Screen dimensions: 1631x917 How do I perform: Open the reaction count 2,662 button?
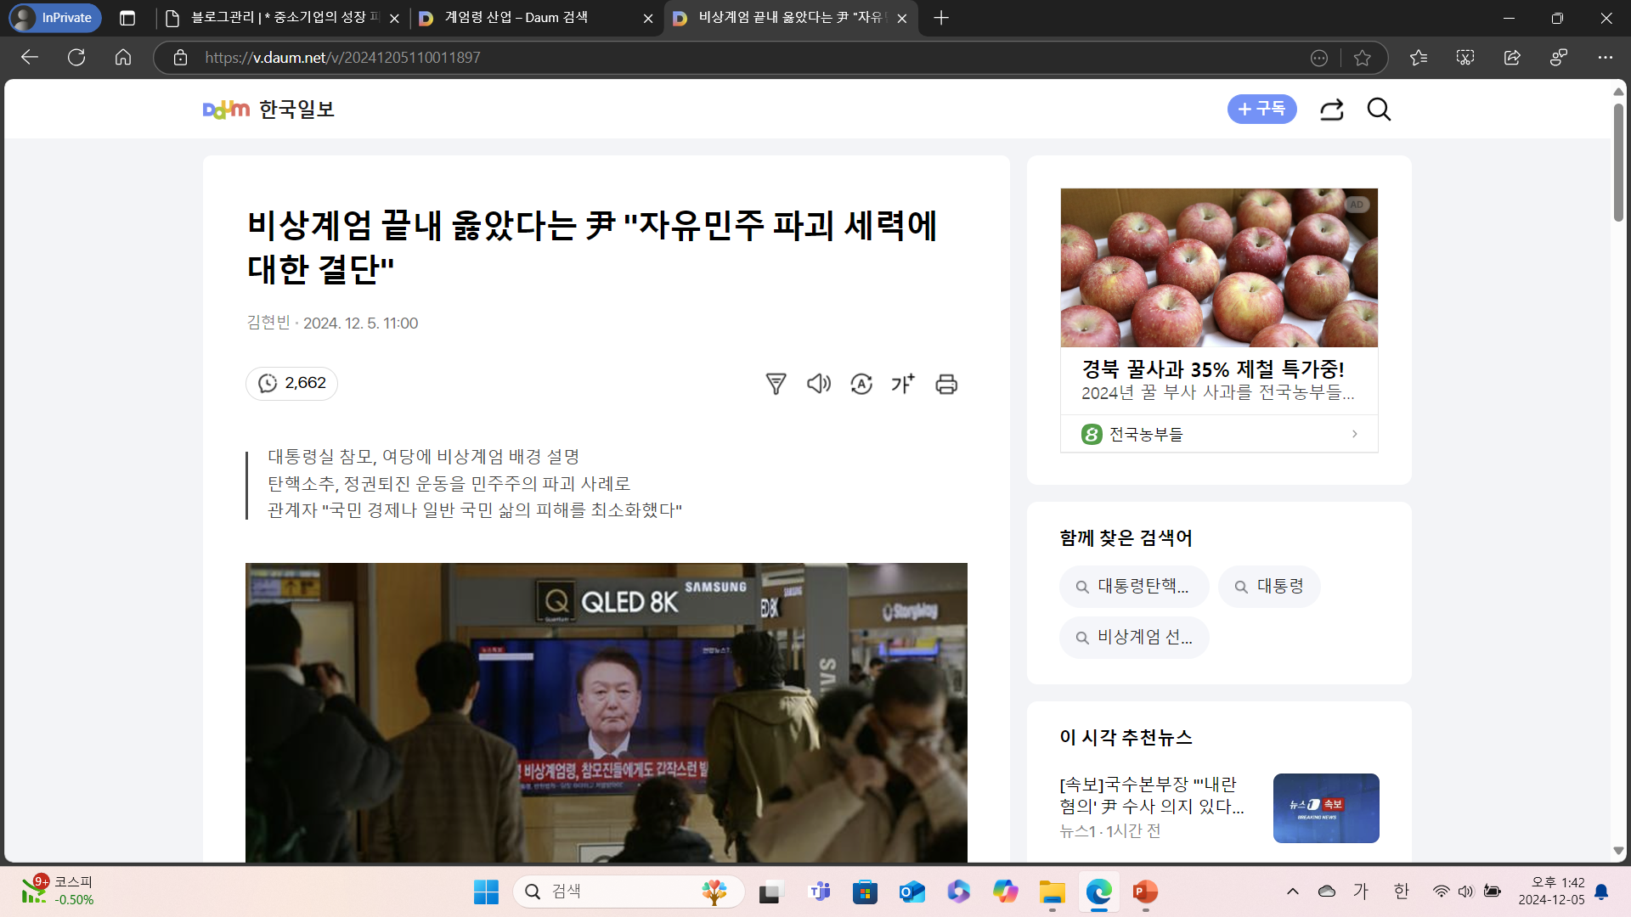coord(291,384)
